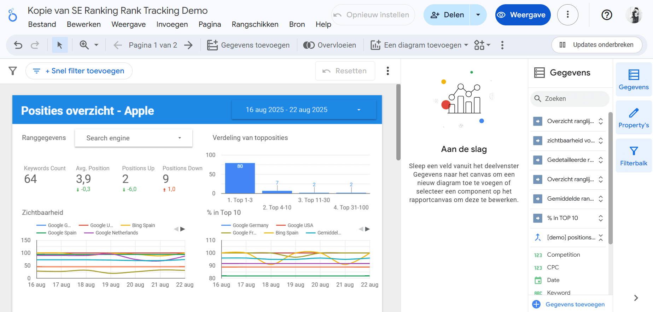Go to the previous page arrow
Screen dimensions: 653x312
(x=118, y=45)
